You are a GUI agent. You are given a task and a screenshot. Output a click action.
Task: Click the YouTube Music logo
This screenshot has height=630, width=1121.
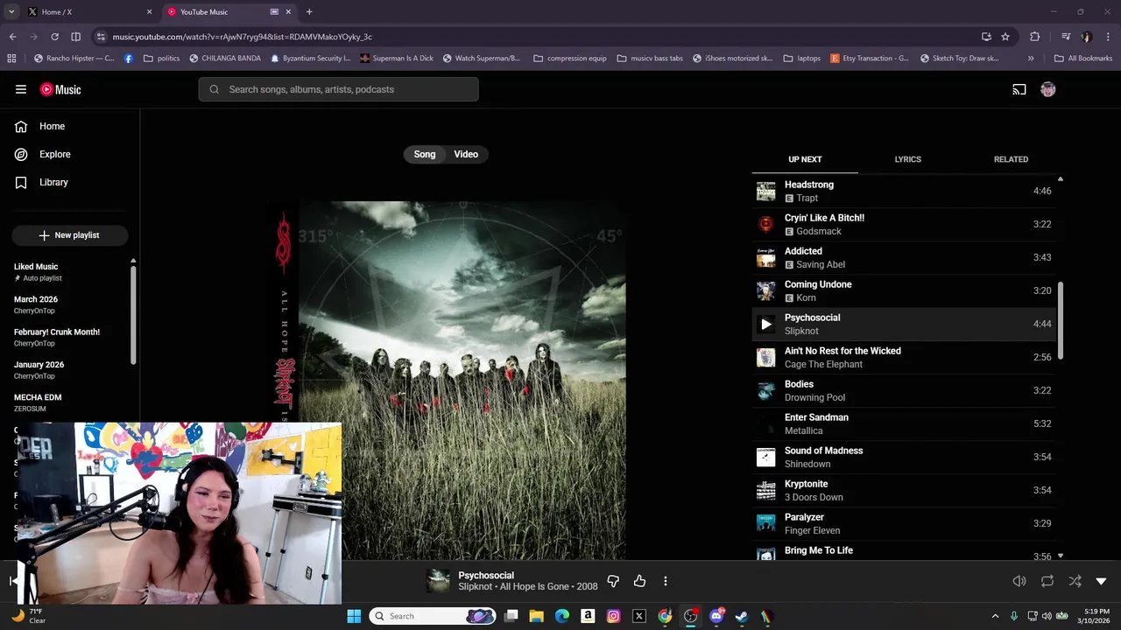(60, 89)
